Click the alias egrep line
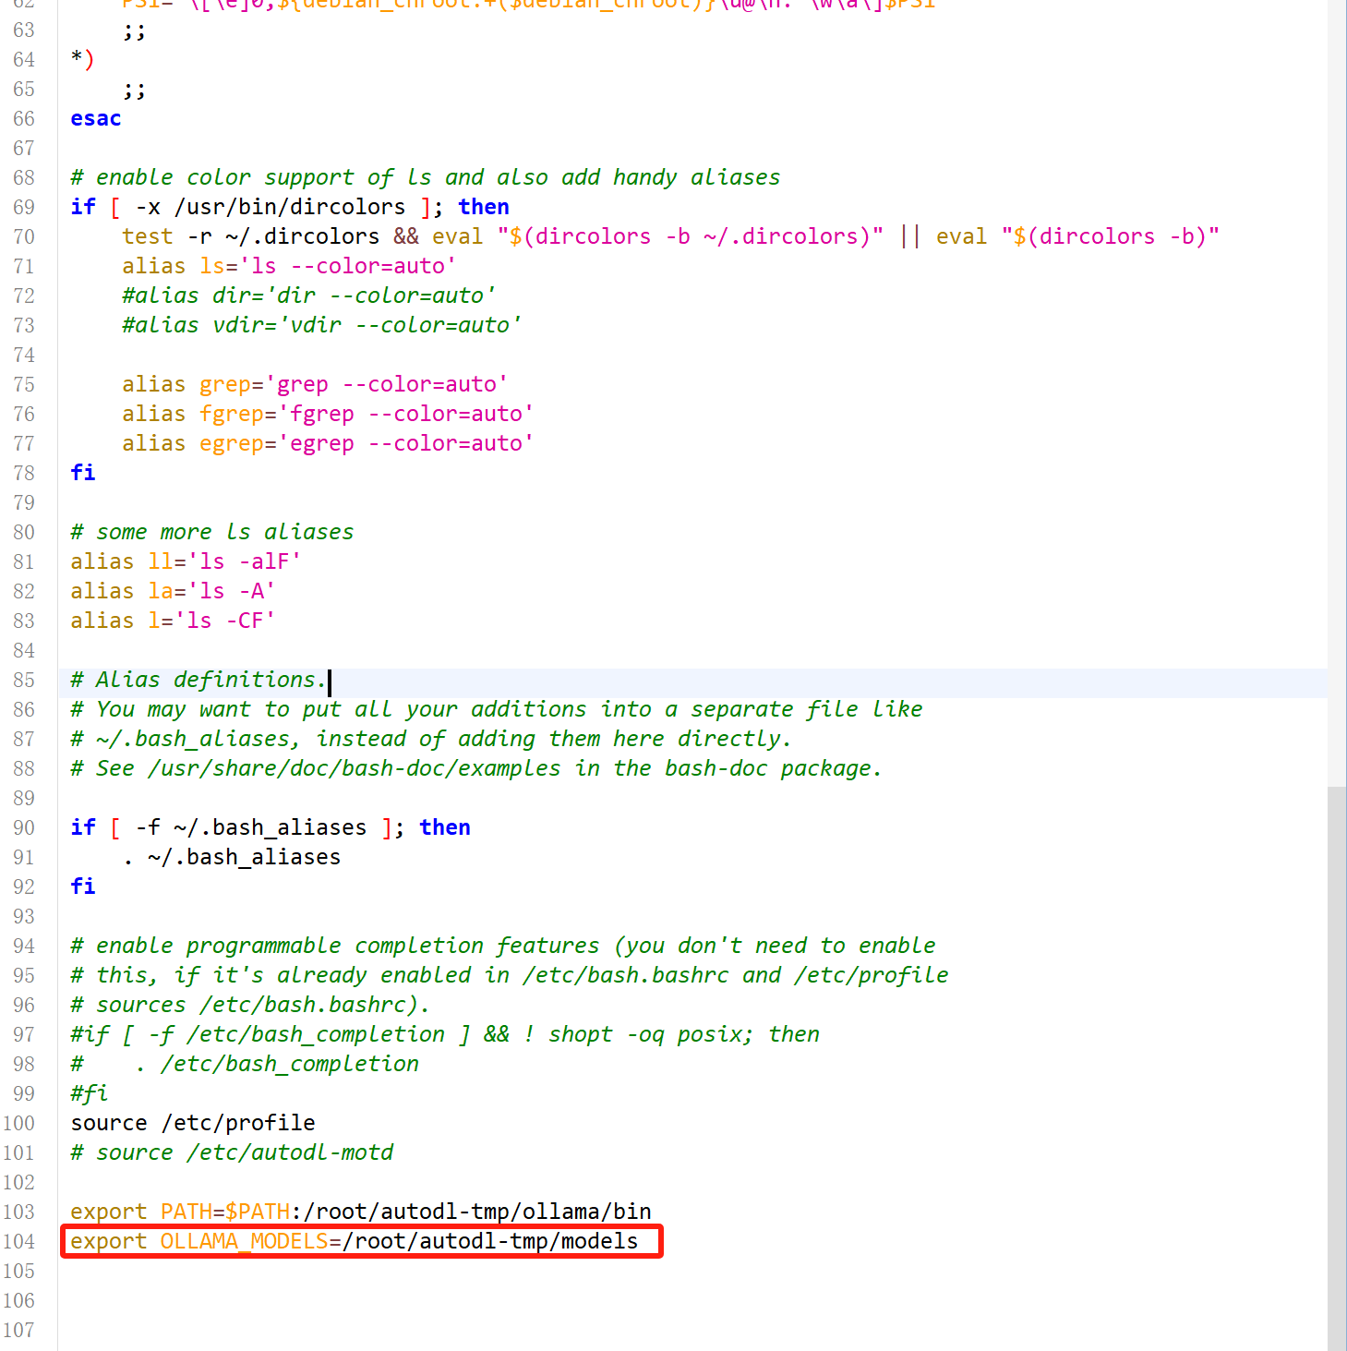 (328, 443)
